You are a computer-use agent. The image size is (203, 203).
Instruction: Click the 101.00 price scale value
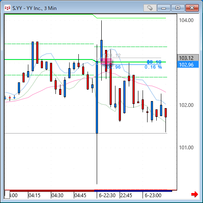(x=186, y=148)
